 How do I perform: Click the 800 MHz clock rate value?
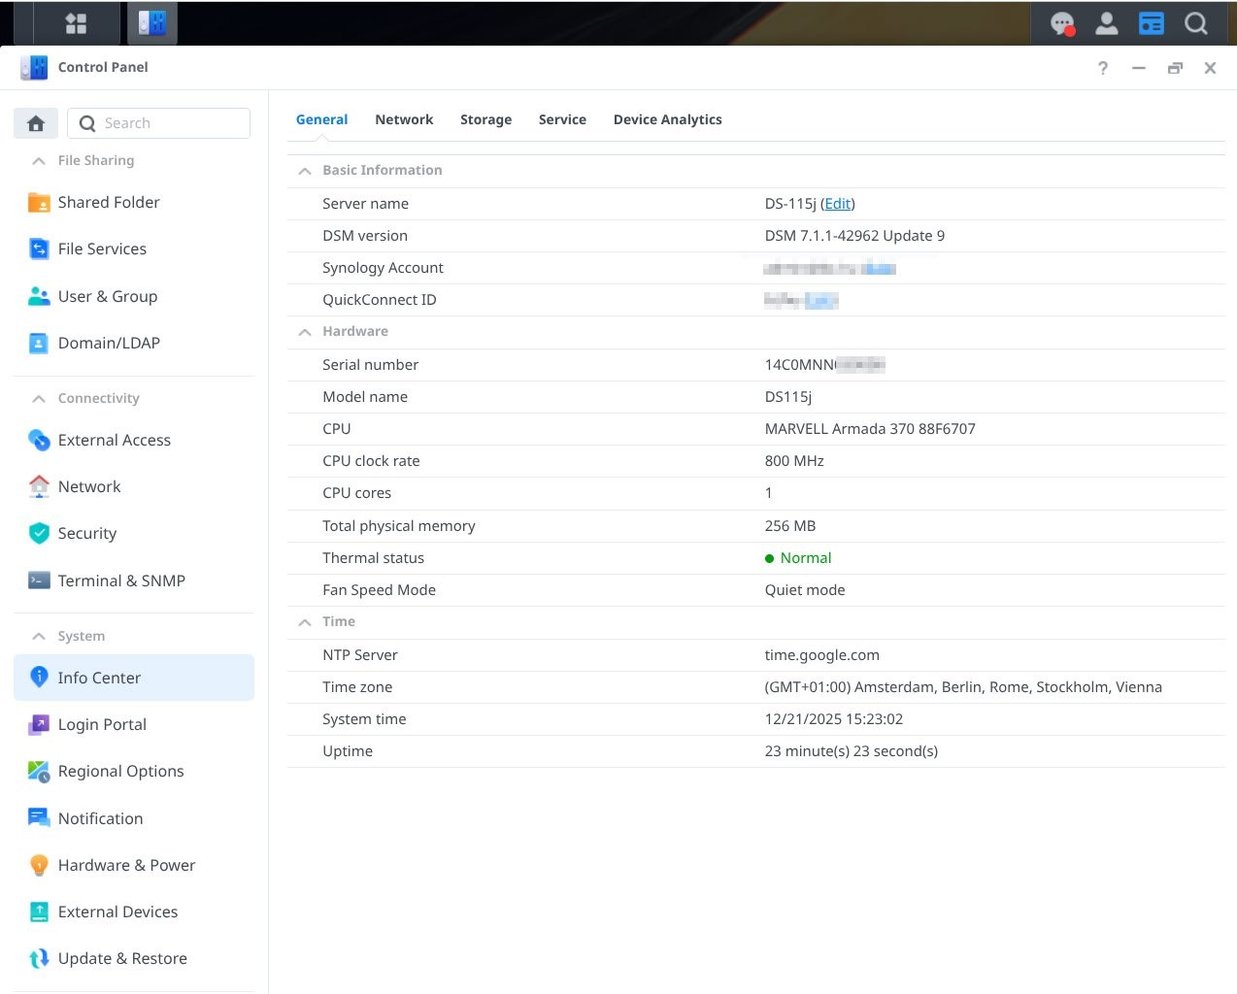794,461
